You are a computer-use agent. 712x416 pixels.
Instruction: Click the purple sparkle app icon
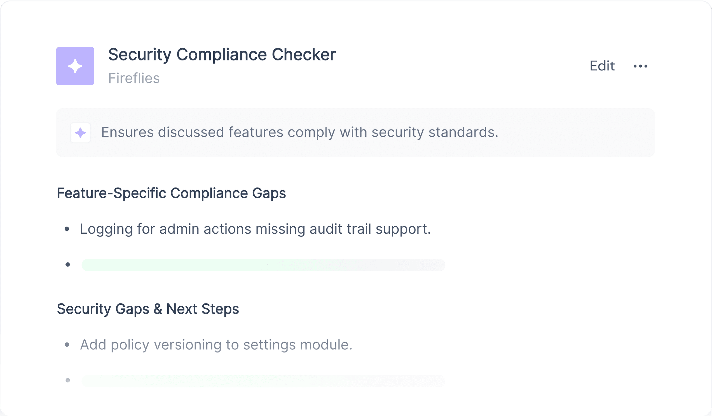pos(75,66)
